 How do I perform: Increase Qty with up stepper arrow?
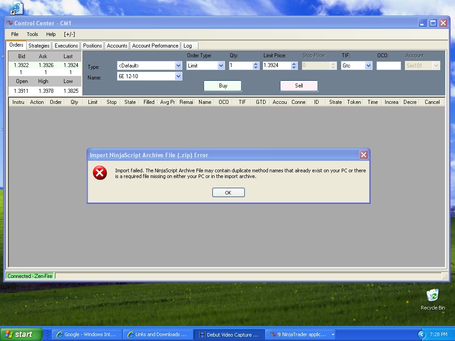pyautogui.click(x=255, y=64)
